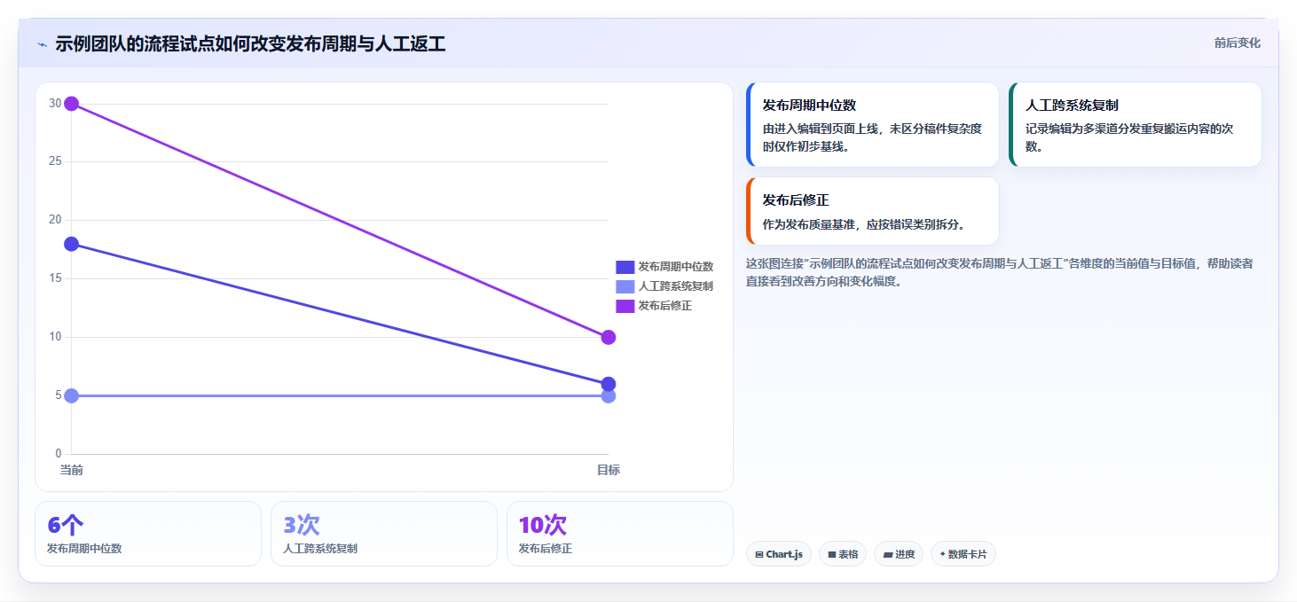This screenshot has width=1297, height=602.
Task: Select the light blue point at 5 for 目标
Action: (609, 396)
